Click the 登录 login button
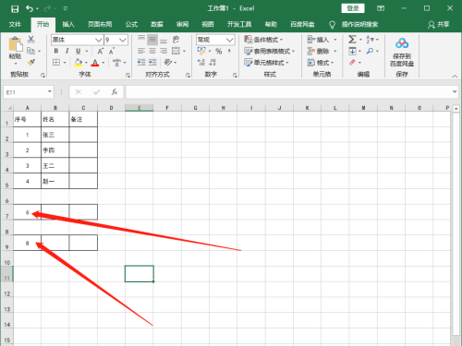Image resolution: width=462 pixels, height=346 pixels. pos(353,8)
